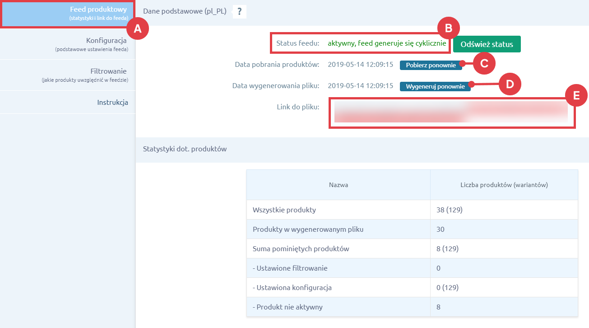Select the Liczba produktów column header
Screen dimensions: 589x328
pyautogui.click(x=504, y=184)
